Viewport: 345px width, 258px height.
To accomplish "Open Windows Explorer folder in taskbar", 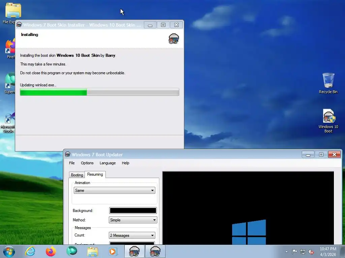I will 92,251.
